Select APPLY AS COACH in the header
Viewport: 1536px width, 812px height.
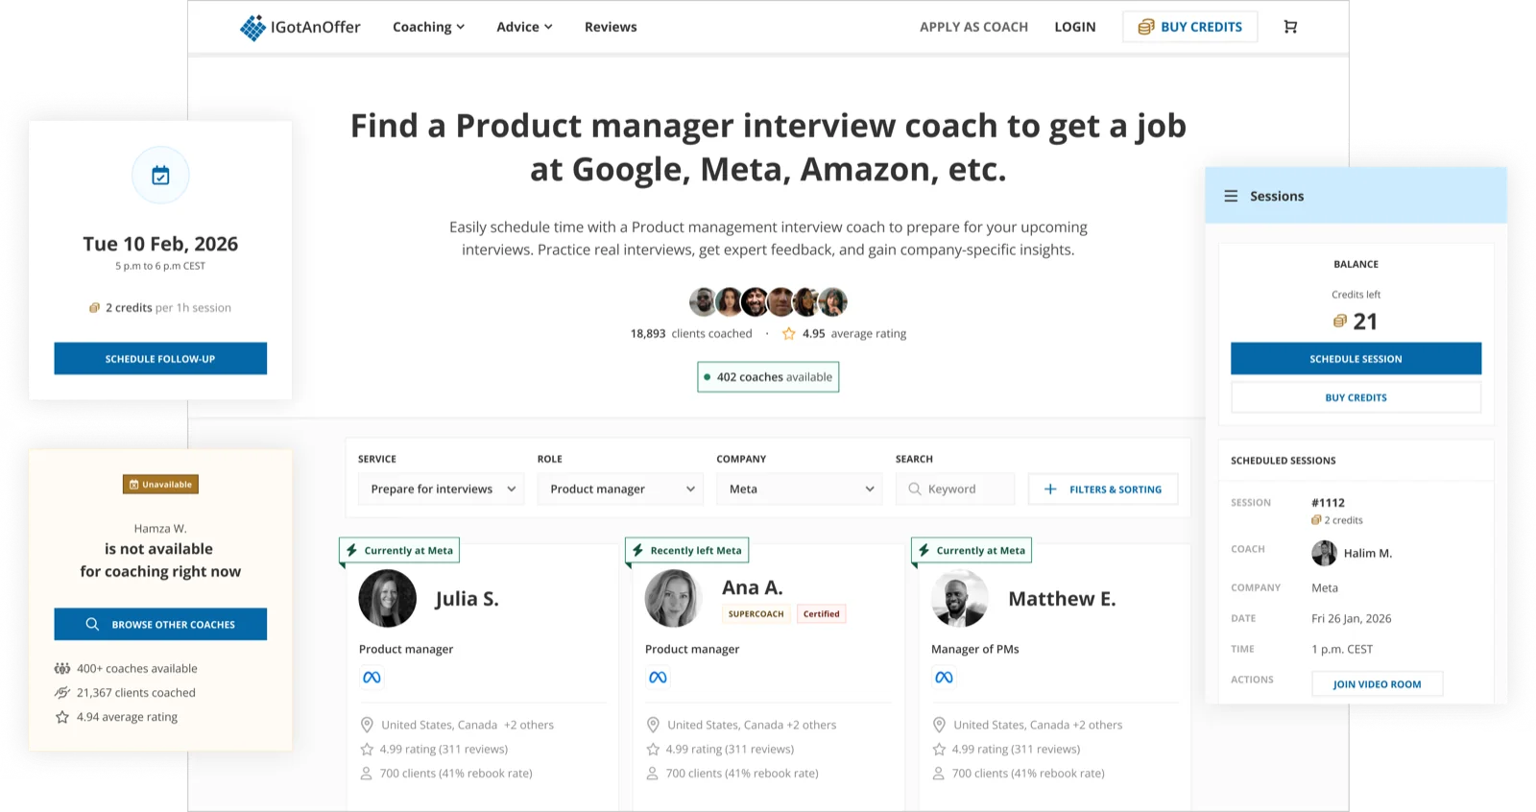tap(973, 27)
